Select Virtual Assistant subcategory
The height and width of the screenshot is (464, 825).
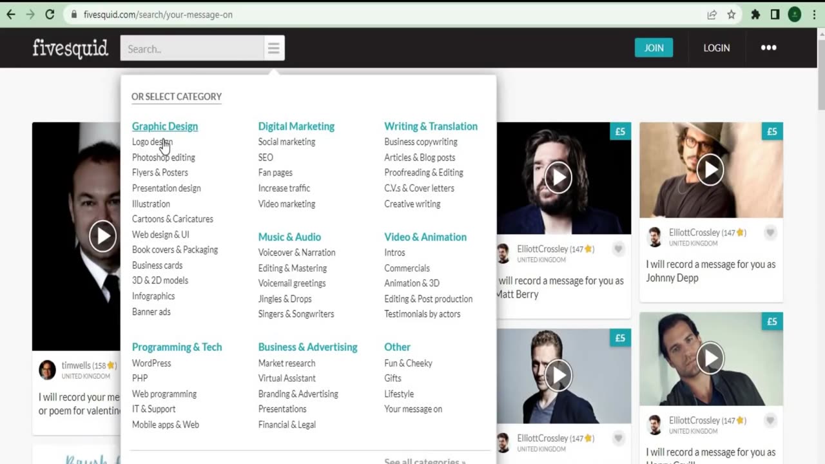tap(287, 378)
